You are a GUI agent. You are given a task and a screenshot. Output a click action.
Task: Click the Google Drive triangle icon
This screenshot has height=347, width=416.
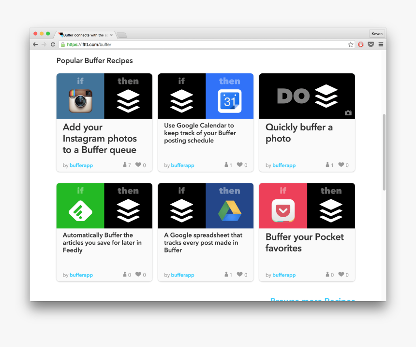229,211
